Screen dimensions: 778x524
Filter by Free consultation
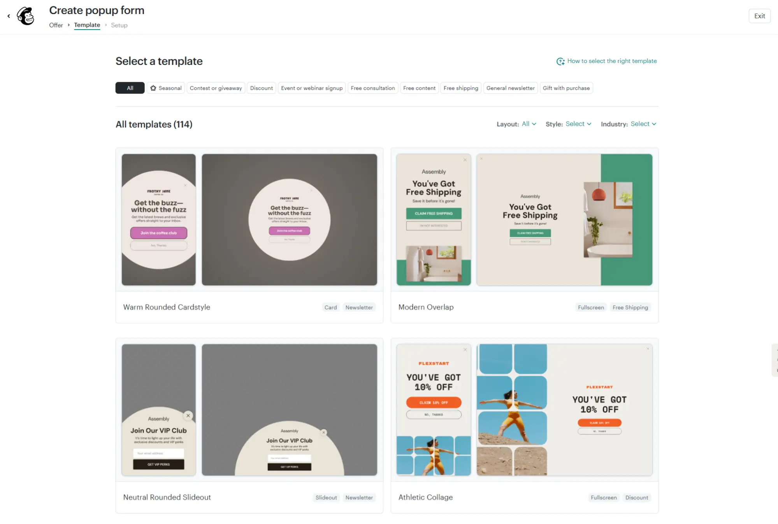(x=373, y=88)
